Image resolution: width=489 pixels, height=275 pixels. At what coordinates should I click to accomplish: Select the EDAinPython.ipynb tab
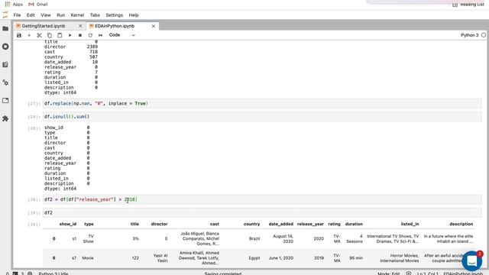115,26
